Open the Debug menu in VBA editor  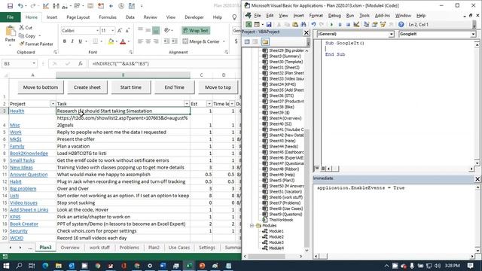click(334, 15)
